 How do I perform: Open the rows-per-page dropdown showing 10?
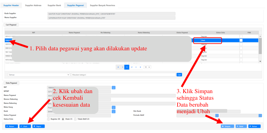click(x=147, y=67)
